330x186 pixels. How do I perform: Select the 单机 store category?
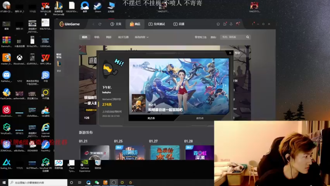click(97, 37)
